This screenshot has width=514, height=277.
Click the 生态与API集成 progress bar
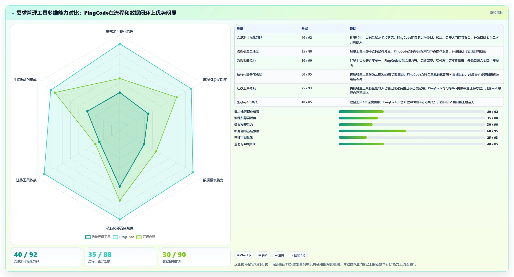pyautogui.click(x=412, y=144)
